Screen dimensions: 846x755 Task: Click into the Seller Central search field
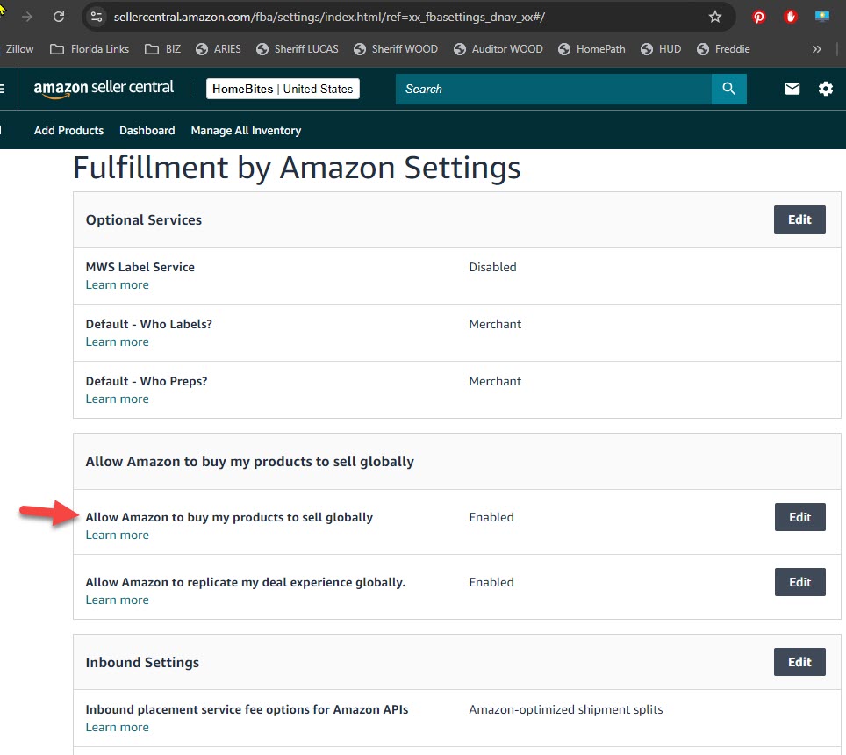click(553, 89)
